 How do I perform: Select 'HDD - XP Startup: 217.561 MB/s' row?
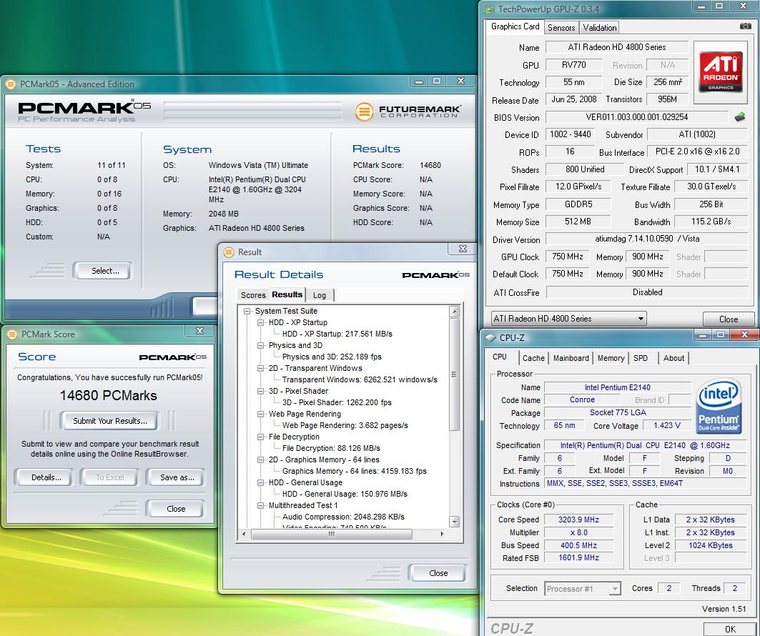point(337,334)
